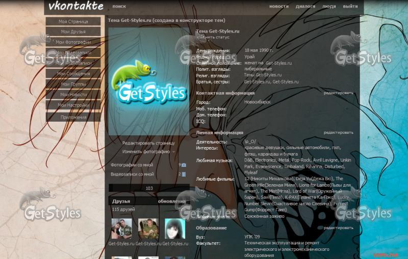Click выйти to log out
The height and width of the screenshot is (259, 408).
[x=350, y=6]
